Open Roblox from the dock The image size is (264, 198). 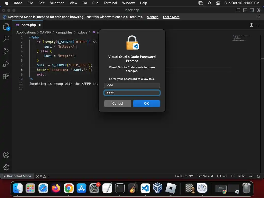tap(171, 188)
